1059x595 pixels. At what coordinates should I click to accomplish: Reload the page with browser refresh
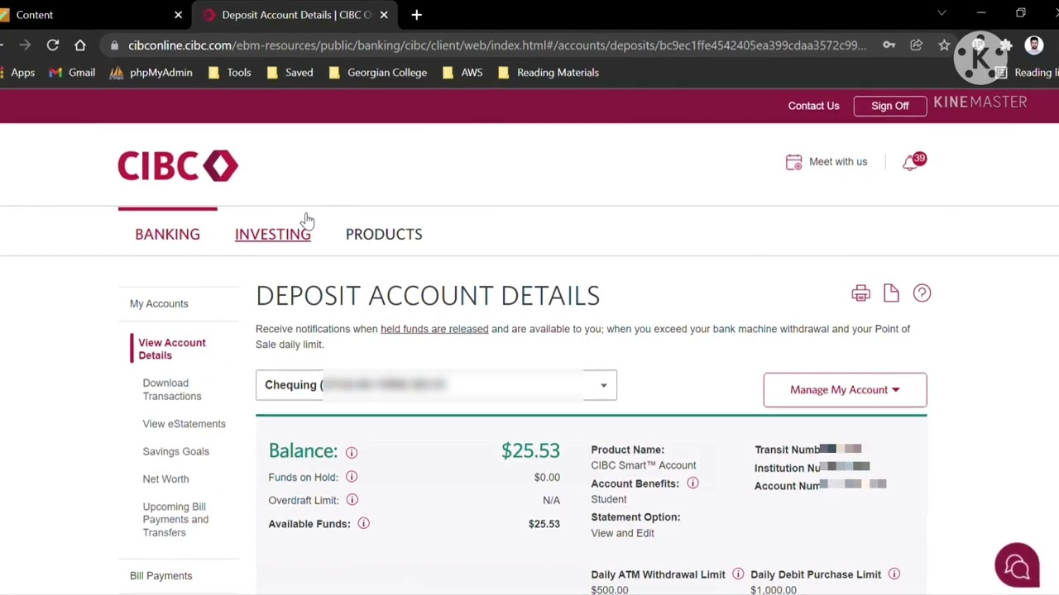click(53, 45)
